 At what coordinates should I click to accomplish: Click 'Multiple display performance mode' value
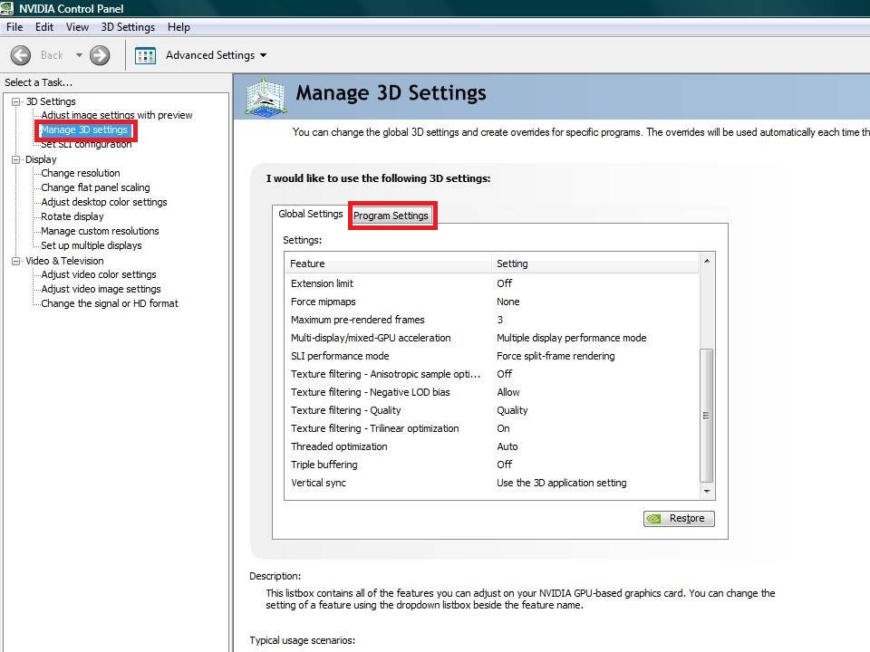tap(572, 338)
